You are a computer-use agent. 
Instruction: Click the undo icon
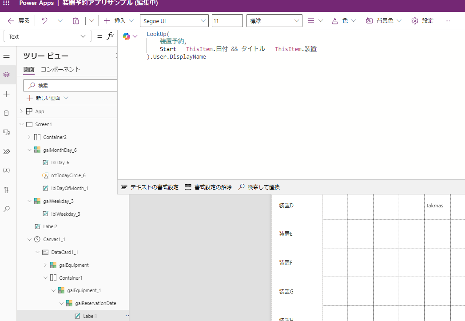(44, 21)
